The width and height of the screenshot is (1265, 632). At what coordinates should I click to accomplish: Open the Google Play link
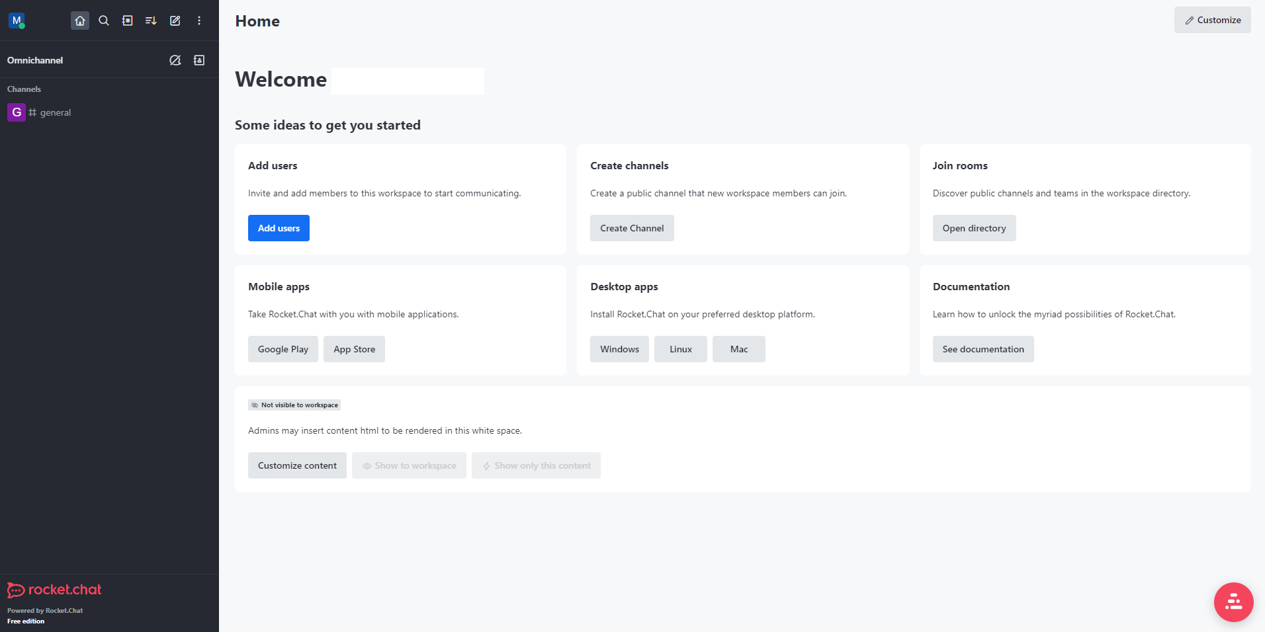tap(283, 349)
